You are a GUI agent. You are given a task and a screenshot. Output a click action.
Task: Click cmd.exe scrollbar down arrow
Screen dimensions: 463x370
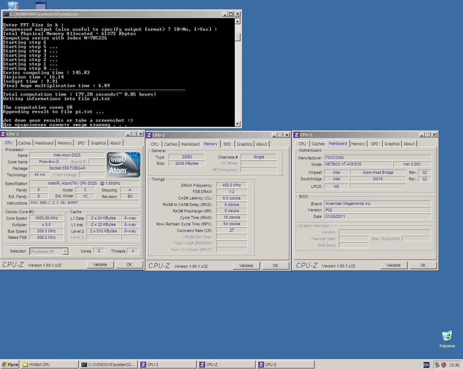tap(238, 124)
